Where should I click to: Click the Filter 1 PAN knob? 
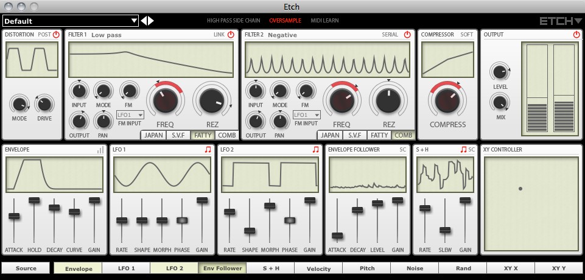pos(103,121)
